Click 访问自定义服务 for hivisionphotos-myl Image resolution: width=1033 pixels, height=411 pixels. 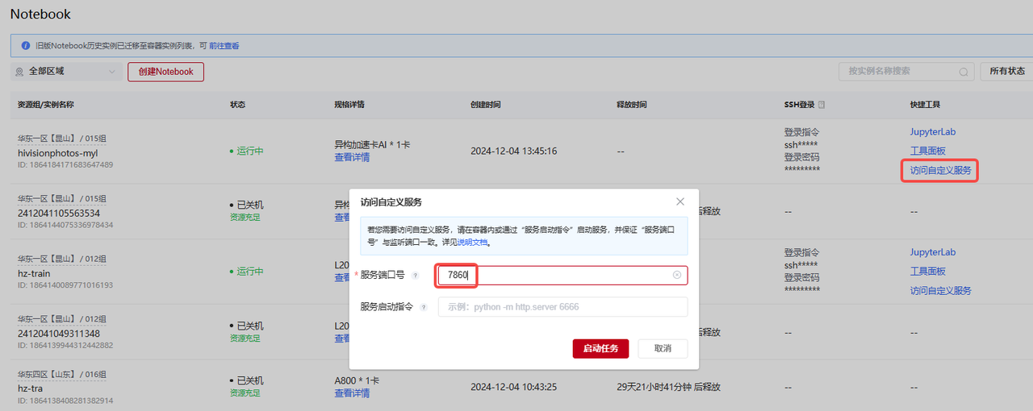coord(940,170)
